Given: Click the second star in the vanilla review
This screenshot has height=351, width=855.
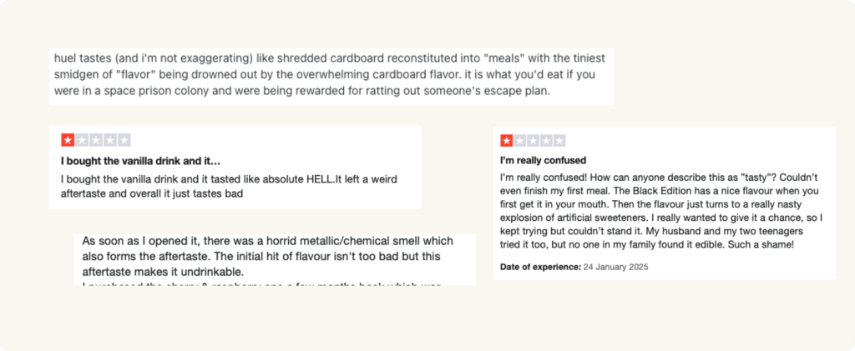Looking at the screenshot, I should 82,140.
